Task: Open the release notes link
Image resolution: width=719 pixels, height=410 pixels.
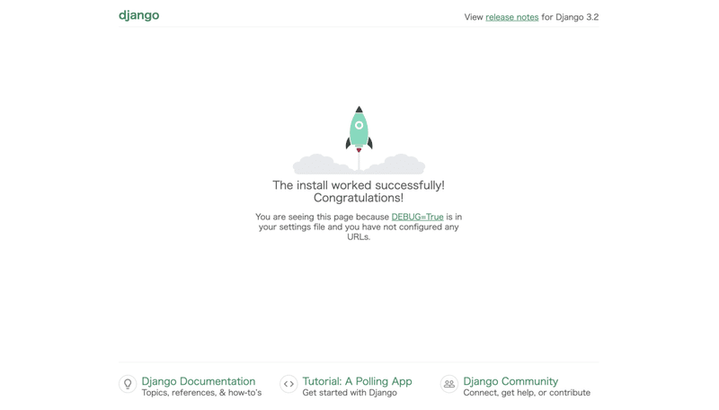Action: 511,17
